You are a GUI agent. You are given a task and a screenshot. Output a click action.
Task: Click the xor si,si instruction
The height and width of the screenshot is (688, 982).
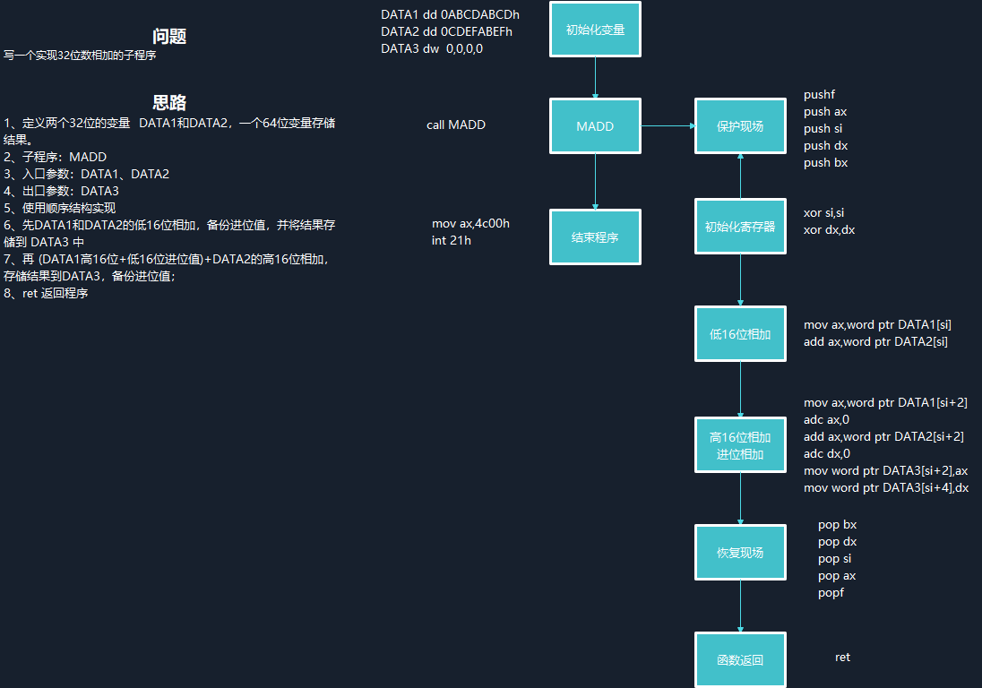pyautogui.click(x=824, y=213)
